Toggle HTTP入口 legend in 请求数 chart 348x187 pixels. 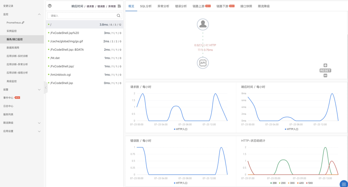tap(181, 129)
